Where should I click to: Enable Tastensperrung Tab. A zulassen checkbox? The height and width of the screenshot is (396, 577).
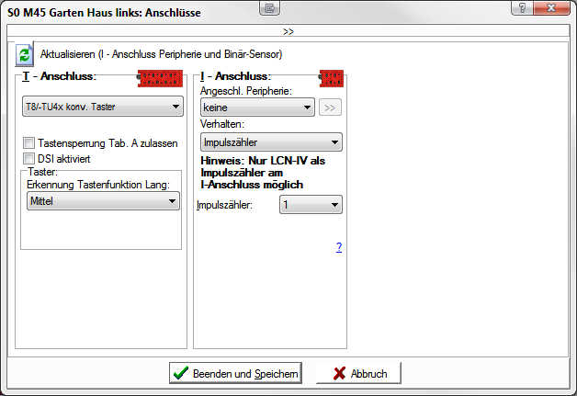point(29,142)
